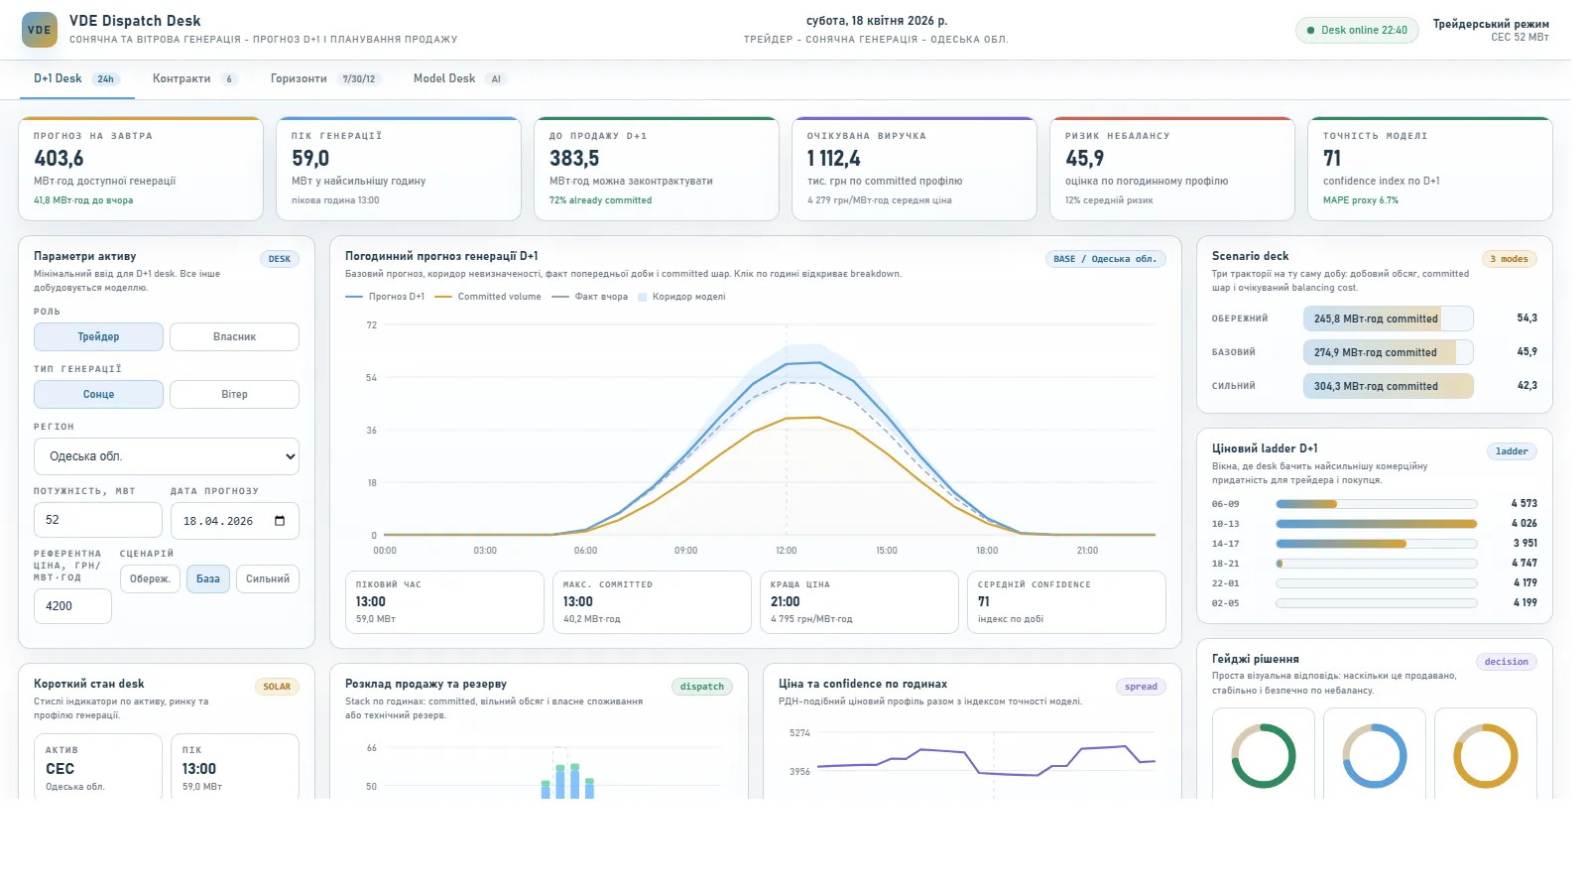Click the 10-13 price ladder bar
The image size is (1587, 893).
point(1376,524)
